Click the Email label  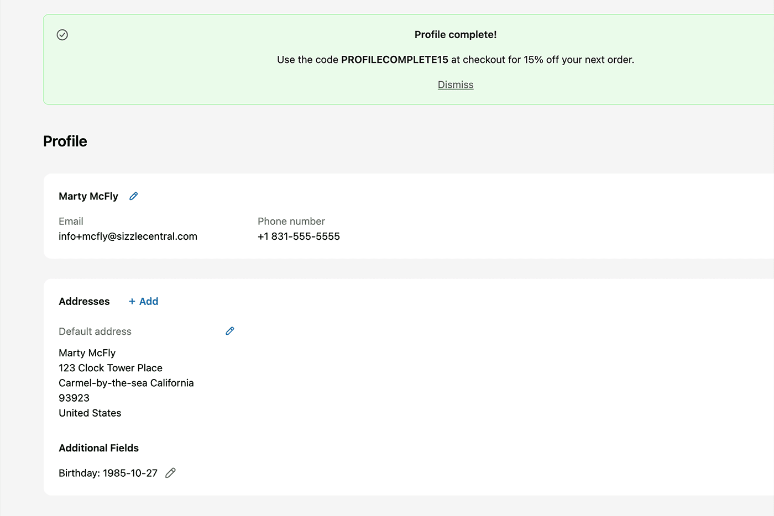pos(71,221)
